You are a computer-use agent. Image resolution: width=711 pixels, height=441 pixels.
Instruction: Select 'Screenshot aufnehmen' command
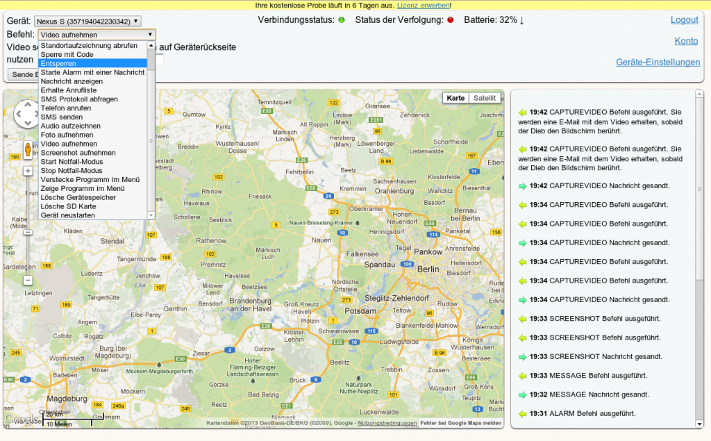[x=92, y=153]
